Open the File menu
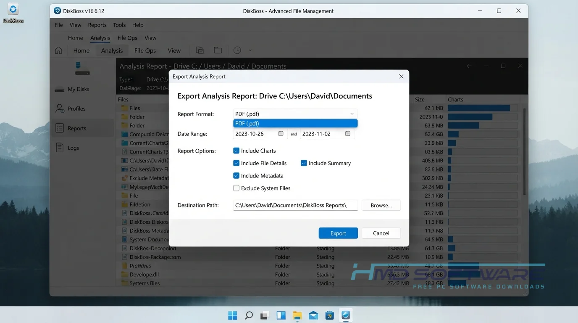 [x=59, y=25]
